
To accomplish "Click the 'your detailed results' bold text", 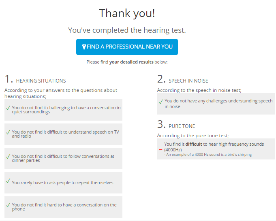I will pyautogui.click(x=131, y=62).
